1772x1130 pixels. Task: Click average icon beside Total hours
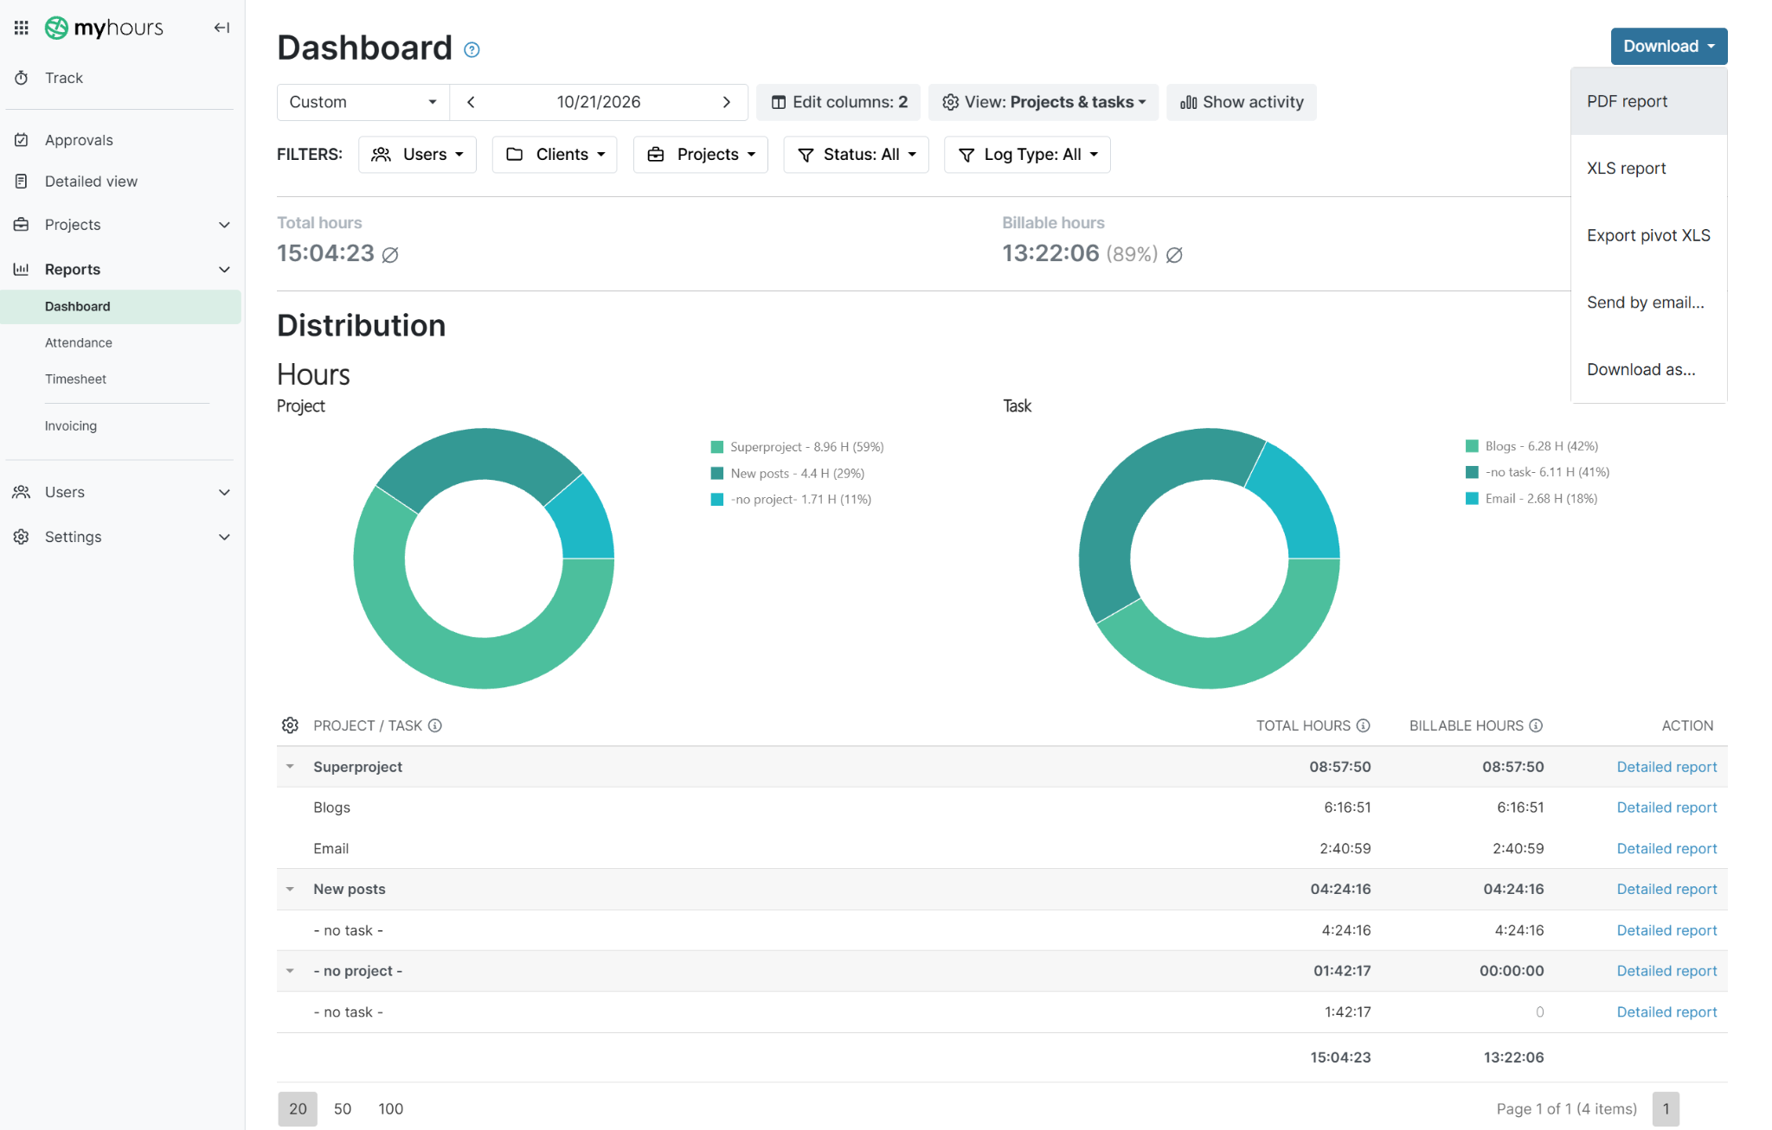coord(390,254)
